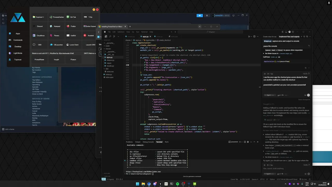Switch to the Apps section in launcher sidebar

tap(18, 34)
